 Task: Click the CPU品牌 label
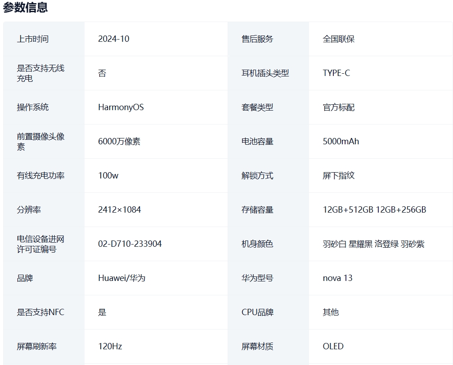pyautogui.click(x=257, y=312)
